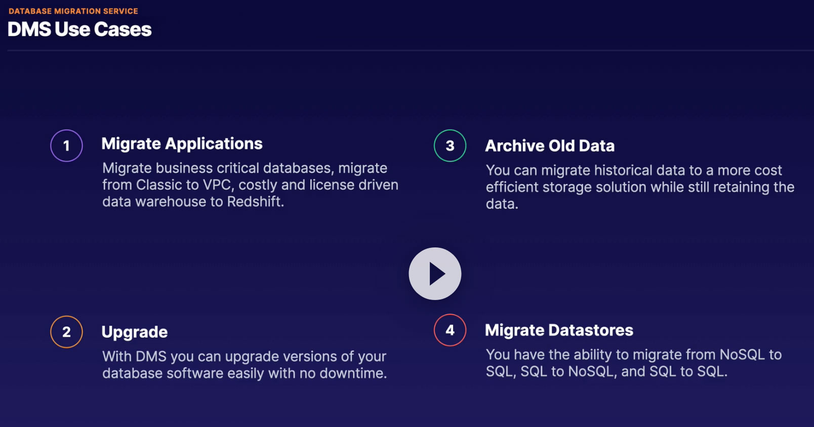Click the Archive Old Data description text
The width and height of the screenshot is (814, 427).
[640, 187]
